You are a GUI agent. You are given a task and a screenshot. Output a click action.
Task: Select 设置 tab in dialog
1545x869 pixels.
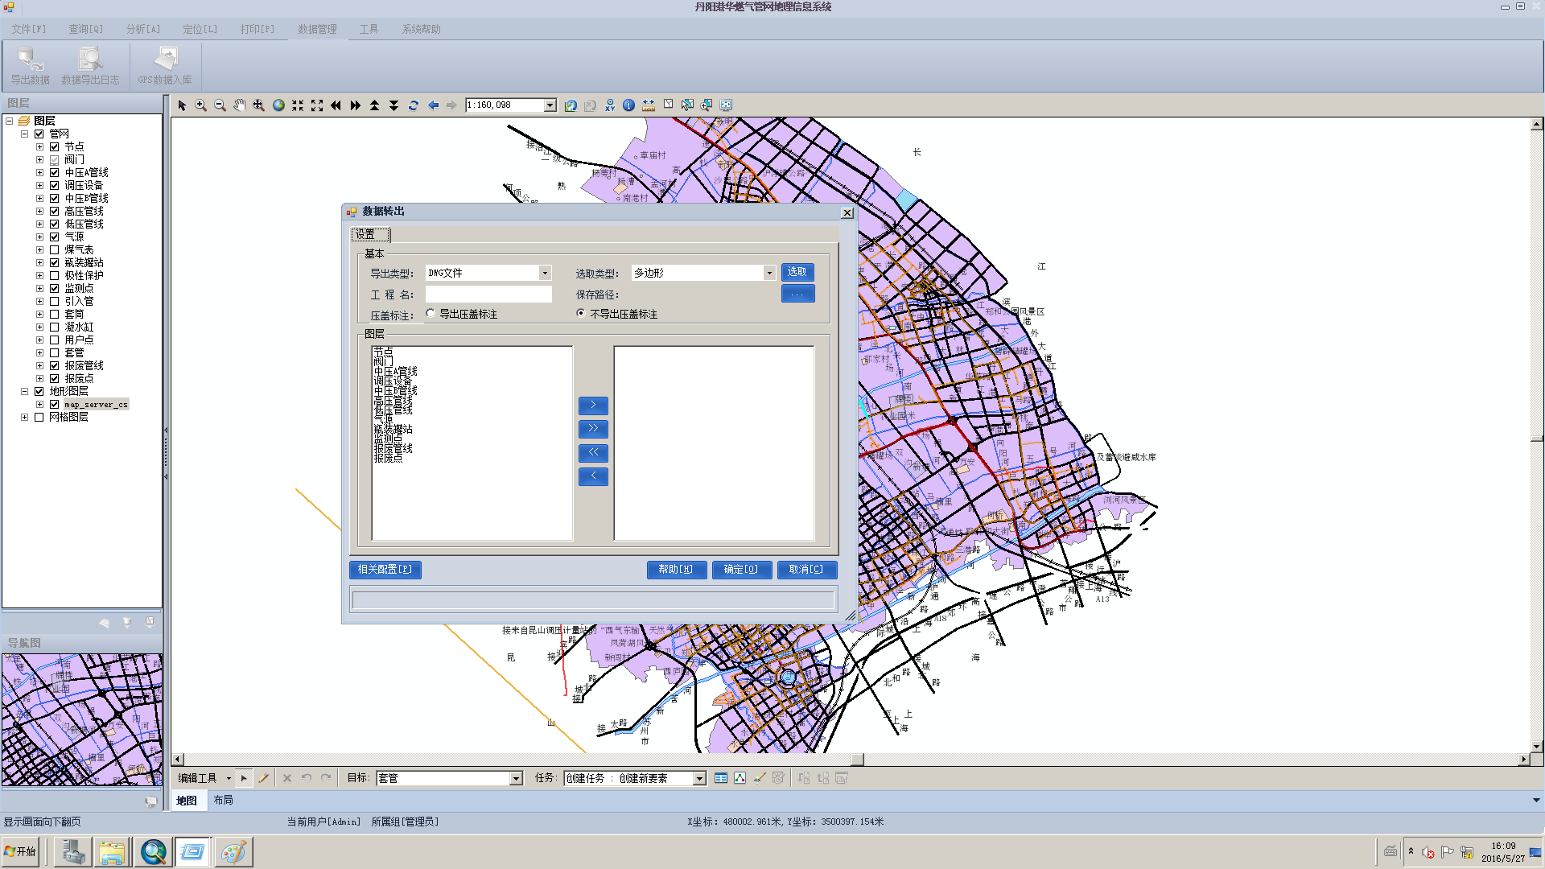tap(370, 234)
